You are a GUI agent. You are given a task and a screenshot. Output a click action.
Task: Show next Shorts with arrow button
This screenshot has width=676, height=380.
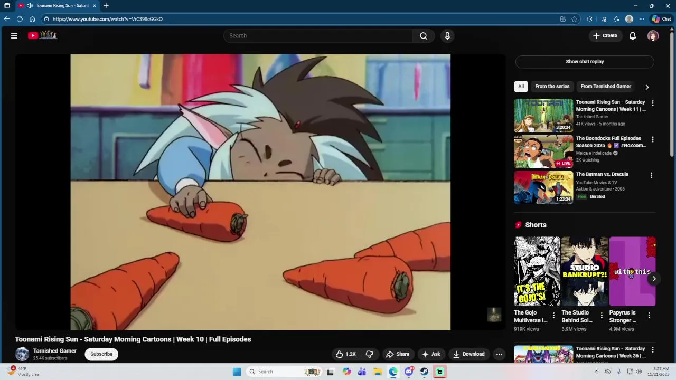(654, 279)
